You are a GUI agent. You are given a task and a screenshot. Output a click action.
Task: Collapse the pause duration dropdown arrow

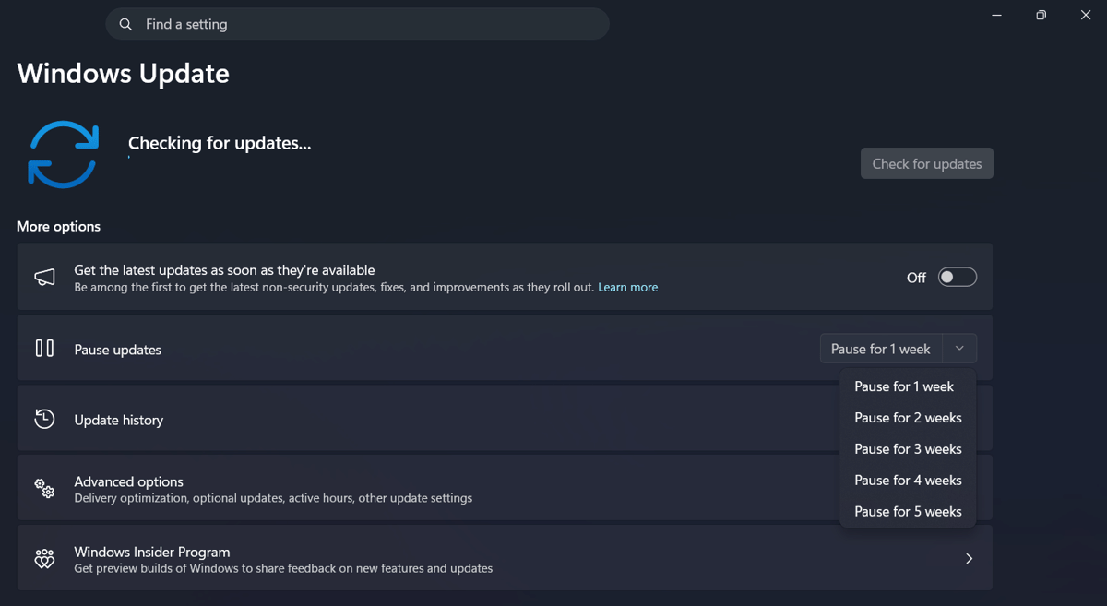click(959, 349)
